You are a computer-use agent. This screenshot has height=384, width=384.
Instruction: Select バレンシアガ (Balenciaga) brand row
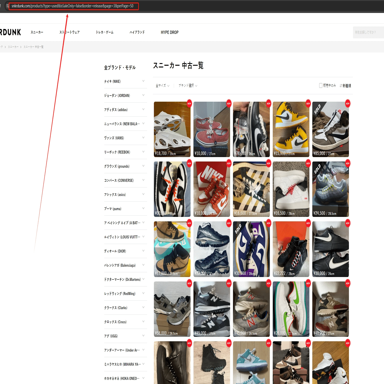click(125, 265)
